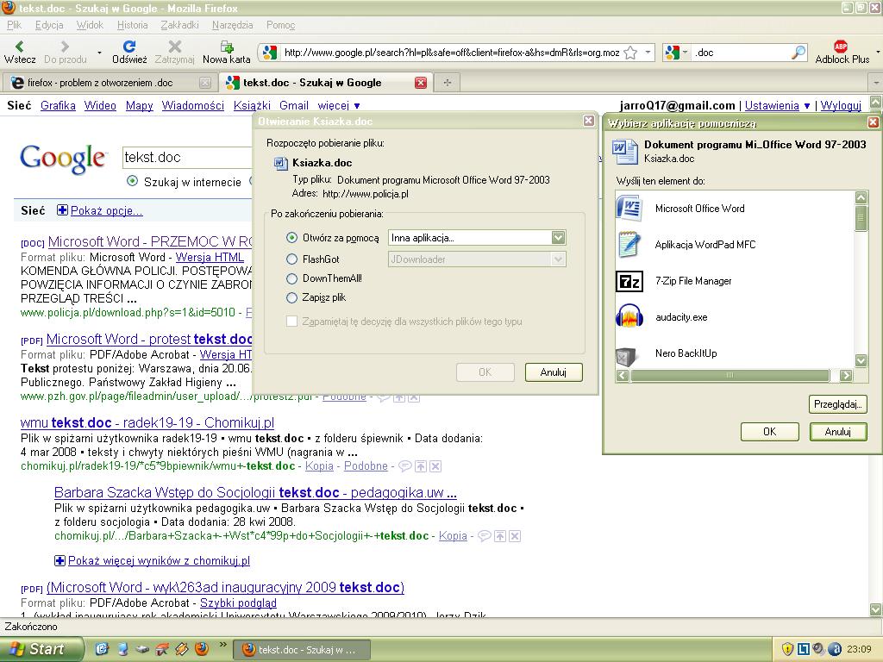Open the Widok menu

(x=90, y=25)
